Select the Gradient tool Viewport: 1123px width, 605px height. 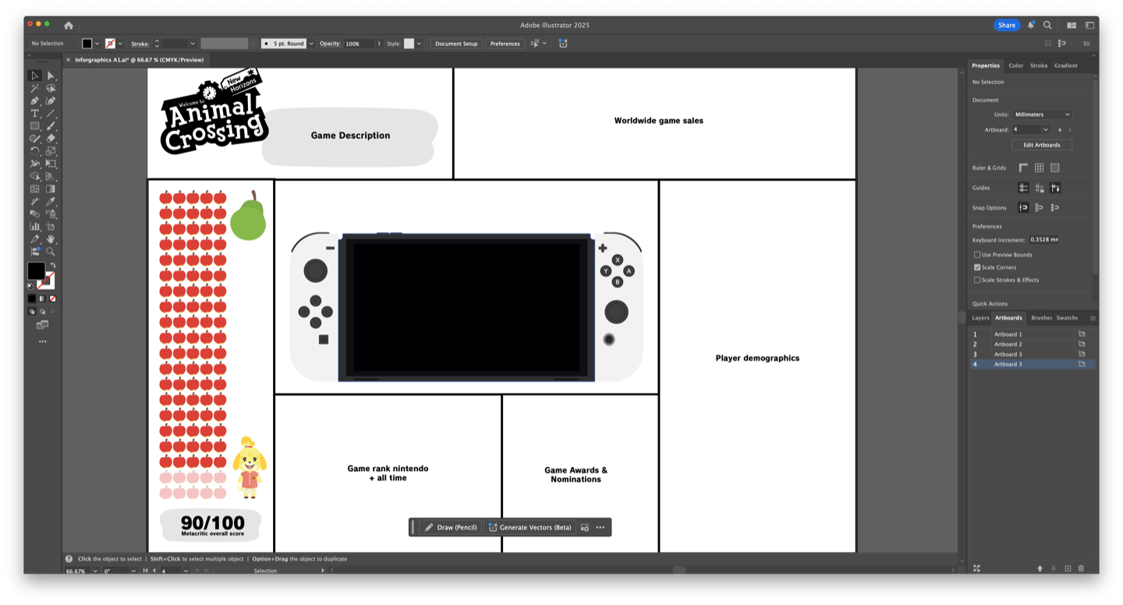(51, 188)
